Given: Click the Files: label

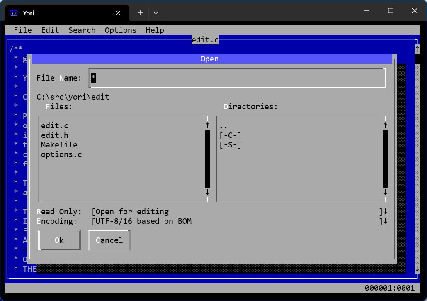Looking at the screenshot, I should click(x=59, y=107).
